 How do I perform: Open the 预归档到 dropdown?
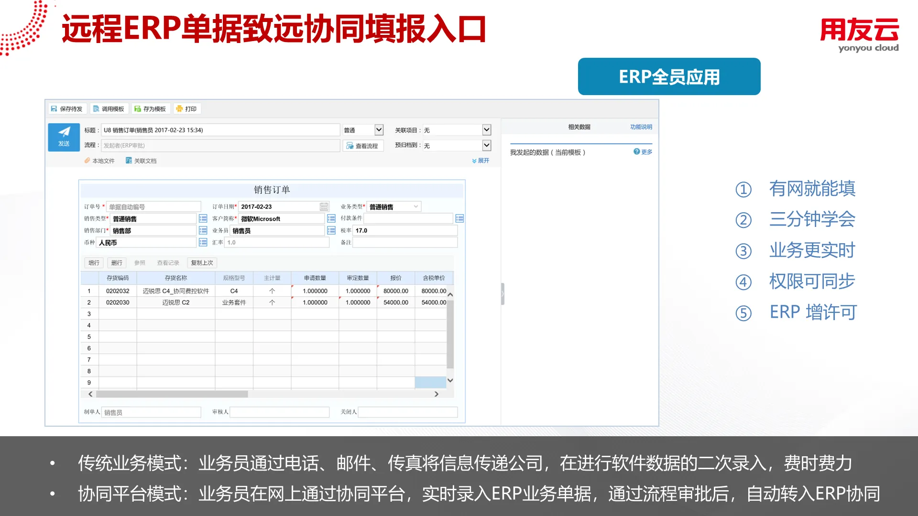click(x=487, y=145)
